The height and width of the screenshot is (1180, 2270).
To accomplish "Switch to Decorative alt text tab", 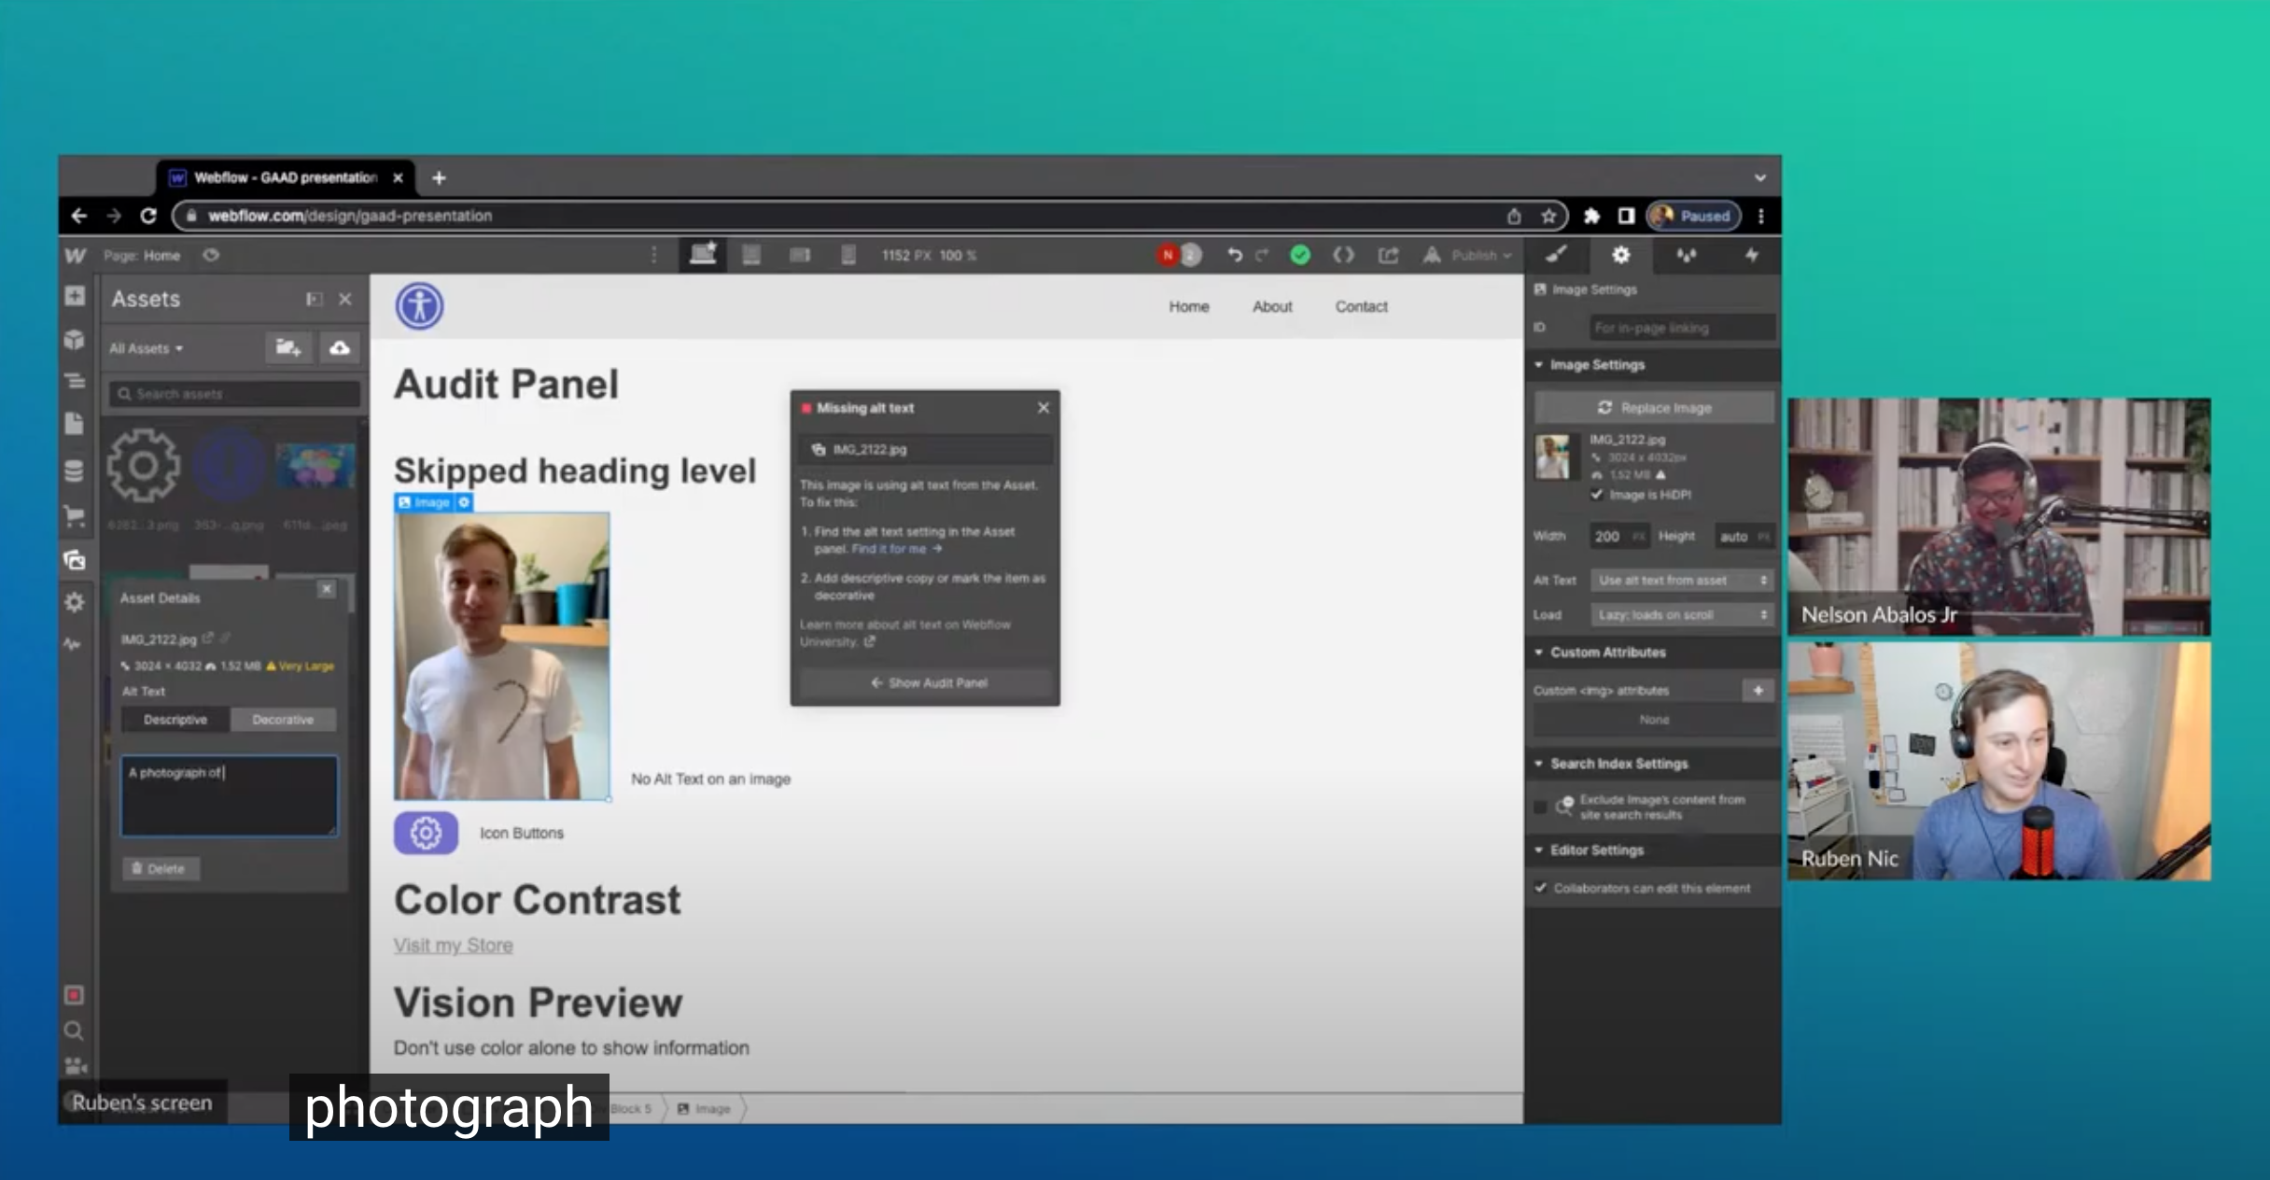I will (283, 720).
